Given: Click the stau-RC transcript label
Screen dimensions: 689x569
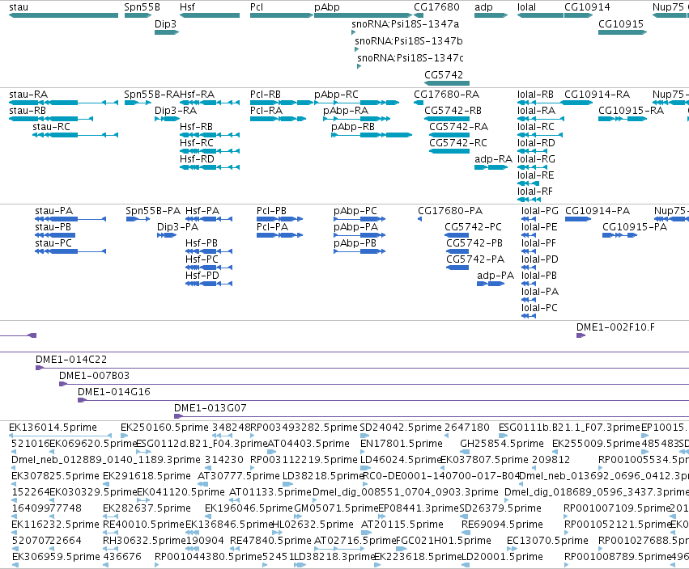Looking at the screenshot, I should tap(51, 127).
